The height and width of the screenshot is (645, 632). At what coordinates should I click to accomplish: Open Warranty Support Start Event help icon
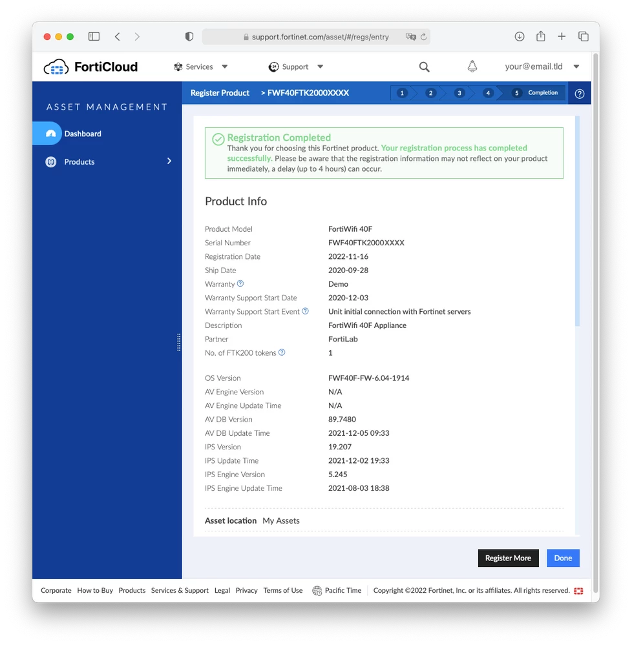305,311
